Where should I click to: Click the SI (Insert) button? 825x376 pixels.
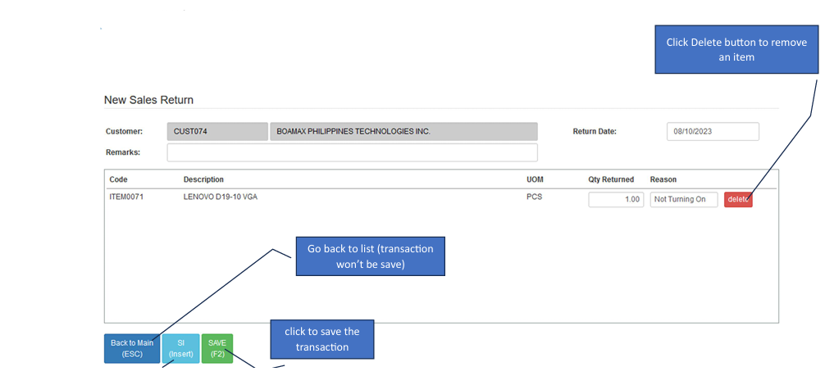180,348
